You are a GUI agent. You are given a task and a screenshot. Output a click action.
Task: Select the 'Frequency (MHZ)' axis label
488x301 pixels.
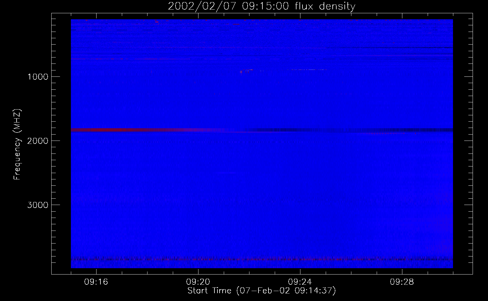point(17,144)
